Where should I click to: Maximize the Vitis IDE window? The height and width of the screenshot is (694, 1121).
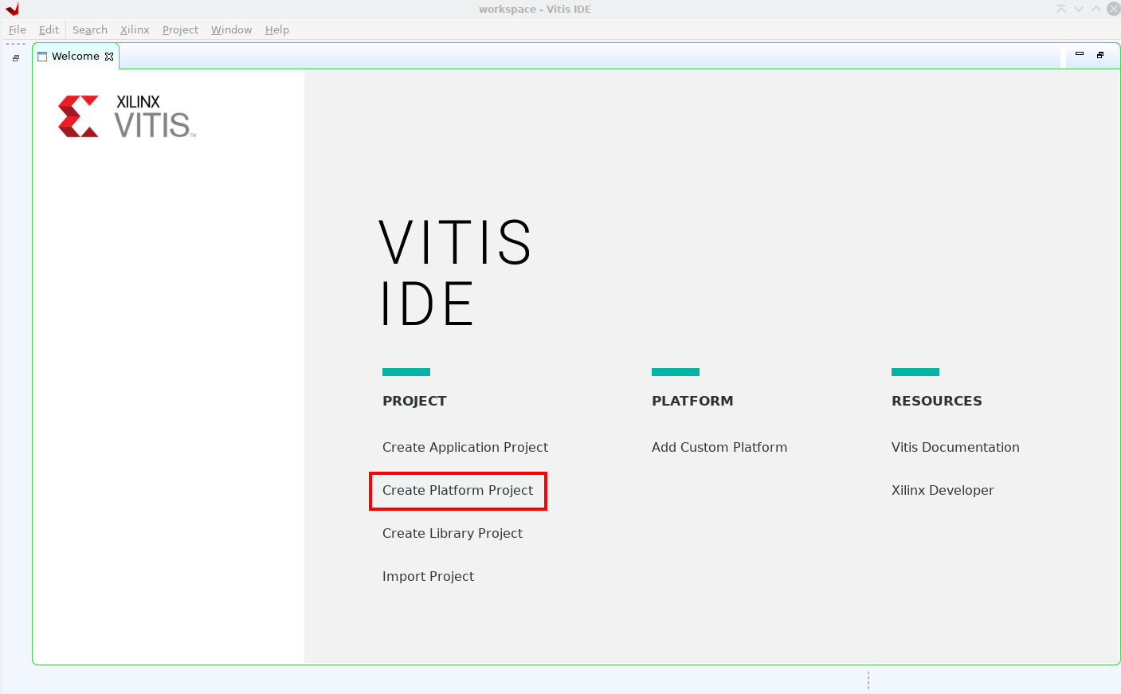[1096, 9]
